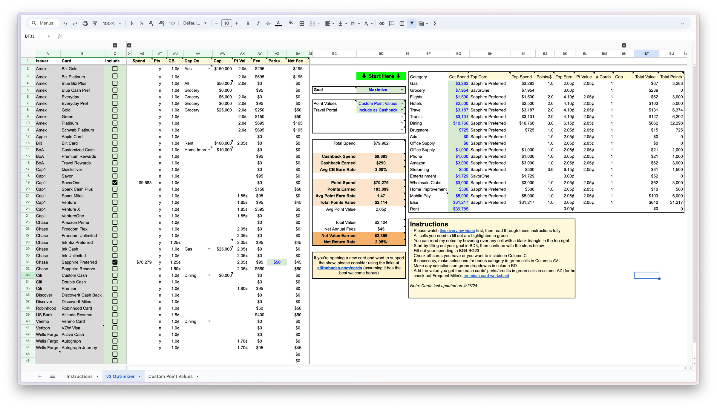Check the Include box for Biz Gold

tap(115, 69)
